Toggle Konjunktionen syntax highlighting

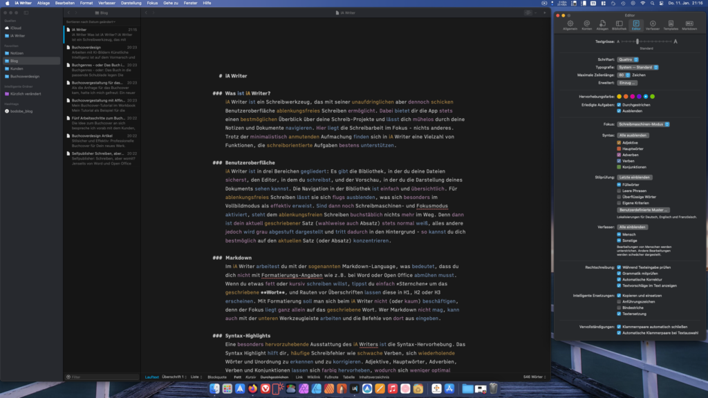(619, 167)
